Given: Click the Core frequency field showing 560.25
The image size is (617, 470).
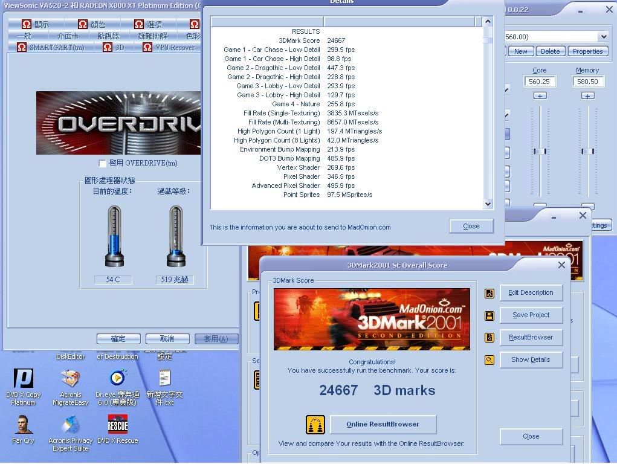Looking at the screenshot, I should click(x=540, y=82).
